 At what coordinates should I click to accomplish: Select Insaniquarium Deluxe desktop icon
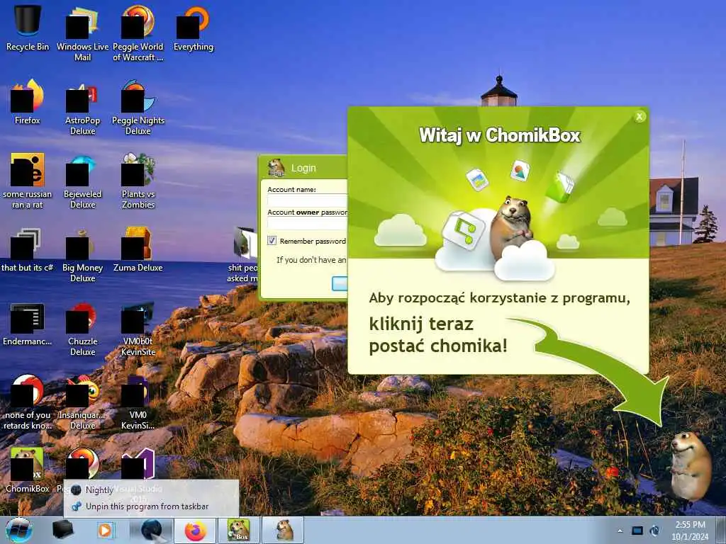click(x=82, y=402)
